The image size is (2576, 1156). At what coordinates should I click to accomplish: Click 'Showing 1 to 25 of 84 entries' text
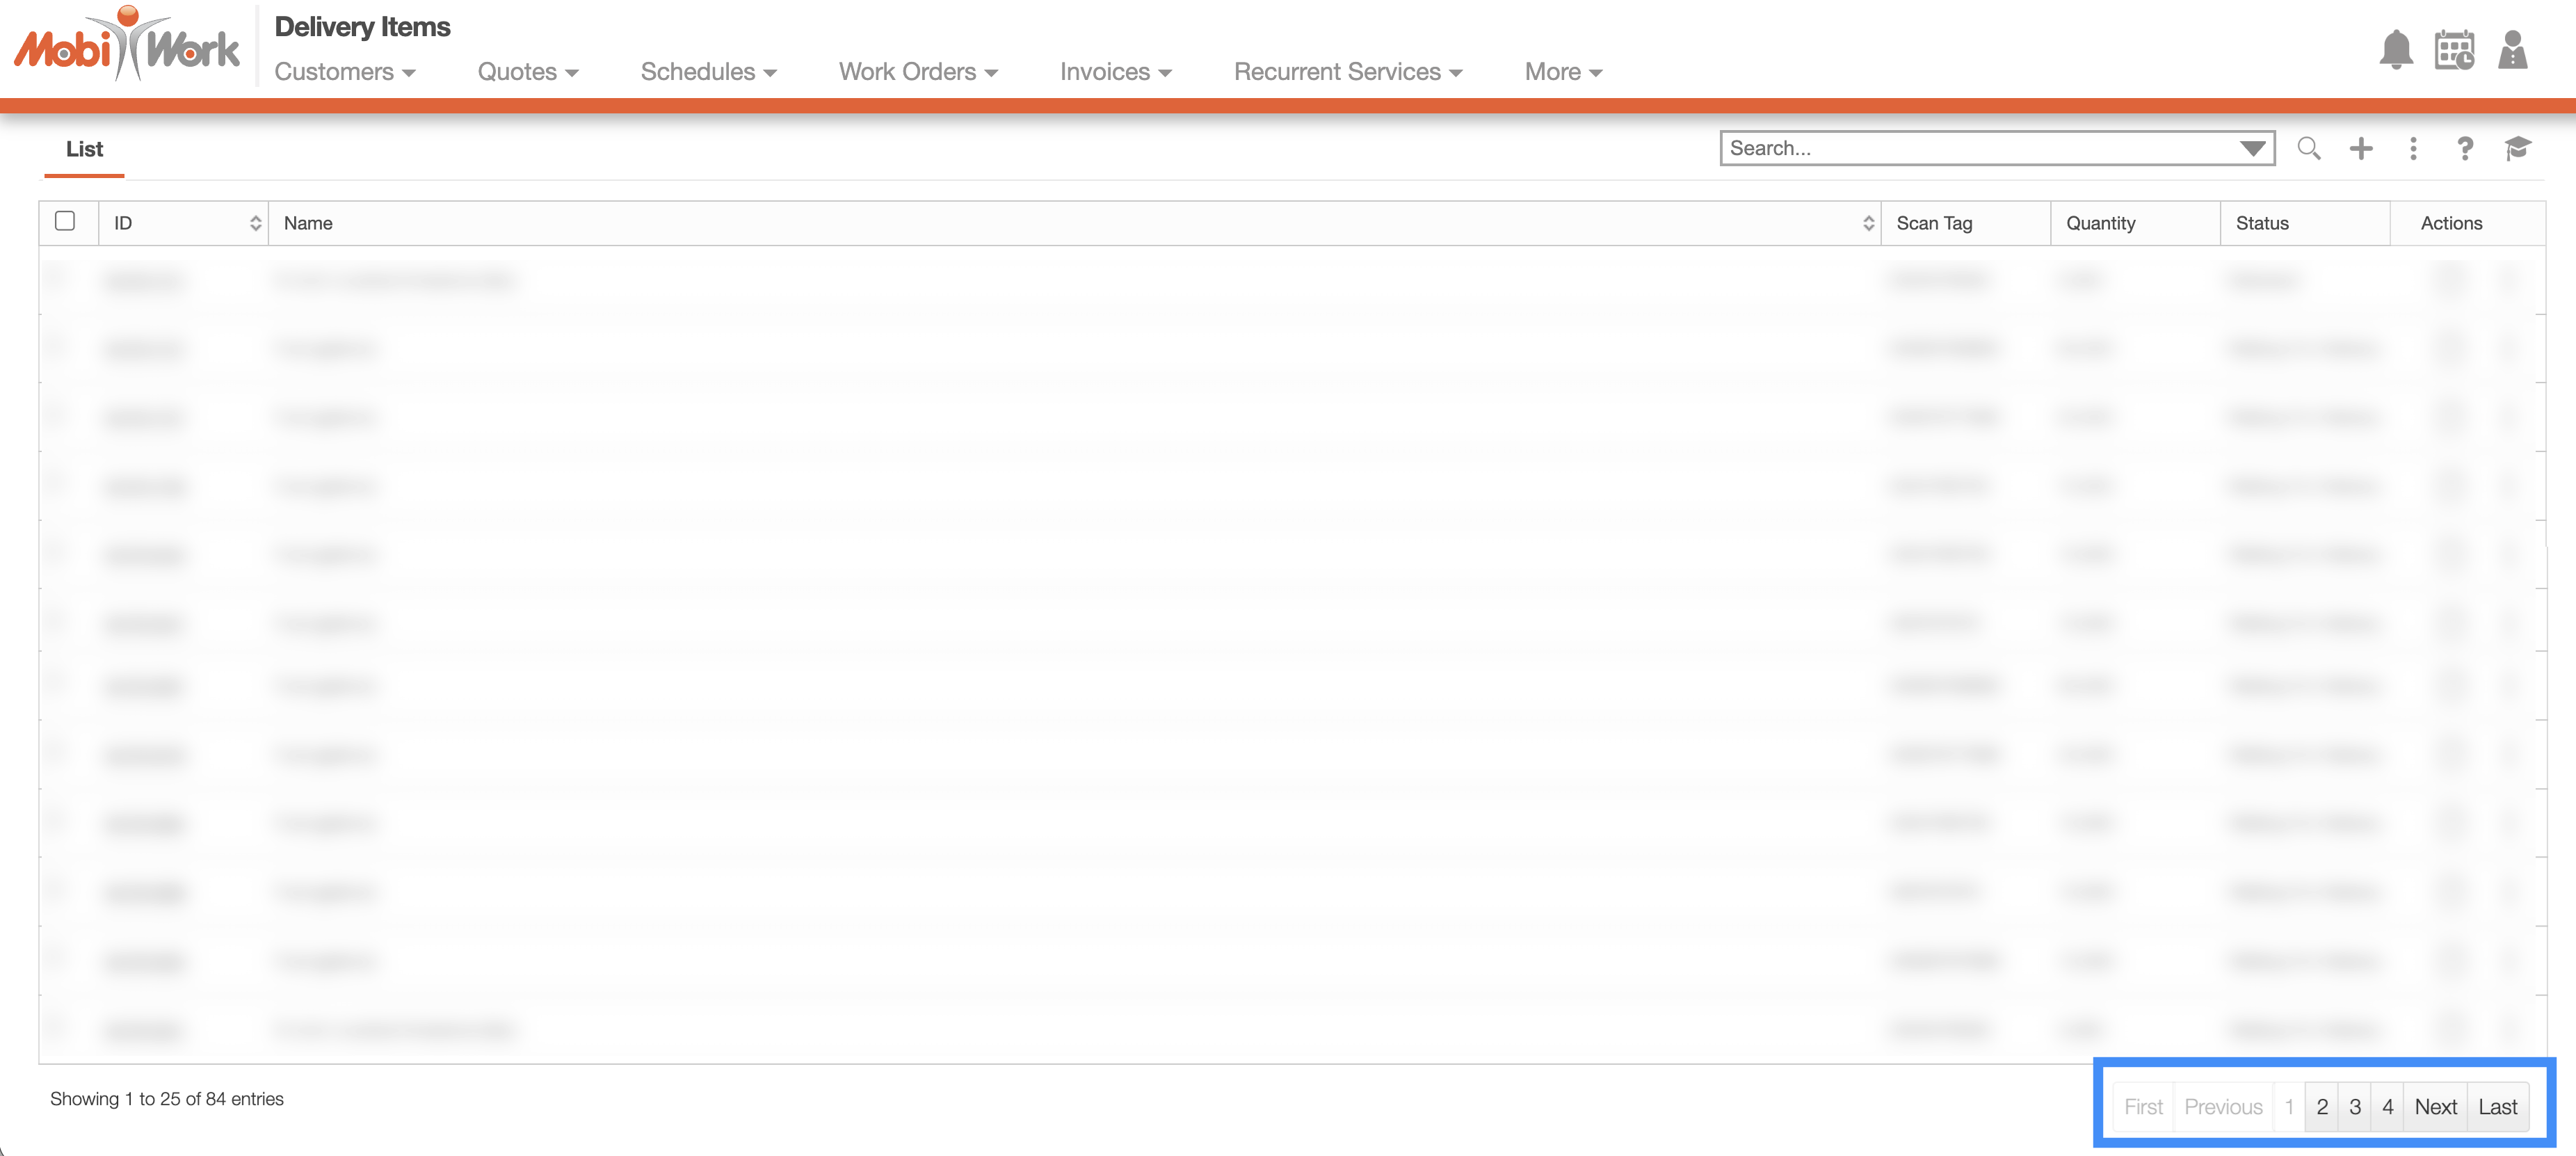(x=167, y=1099)
